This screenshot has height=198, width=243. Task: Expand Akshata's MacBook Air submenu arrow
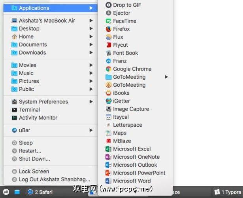click(91, 21)
